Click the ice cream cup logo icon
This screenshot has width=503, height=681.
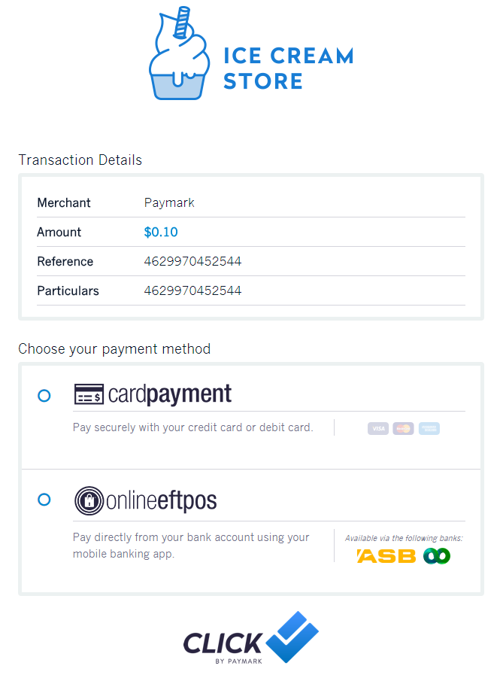[179, 53]
